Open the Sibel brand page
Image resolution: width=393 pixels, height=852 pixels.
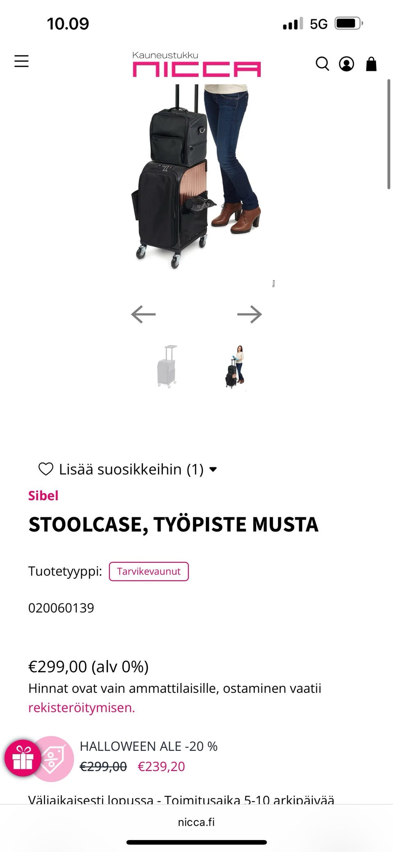(43, 495)
